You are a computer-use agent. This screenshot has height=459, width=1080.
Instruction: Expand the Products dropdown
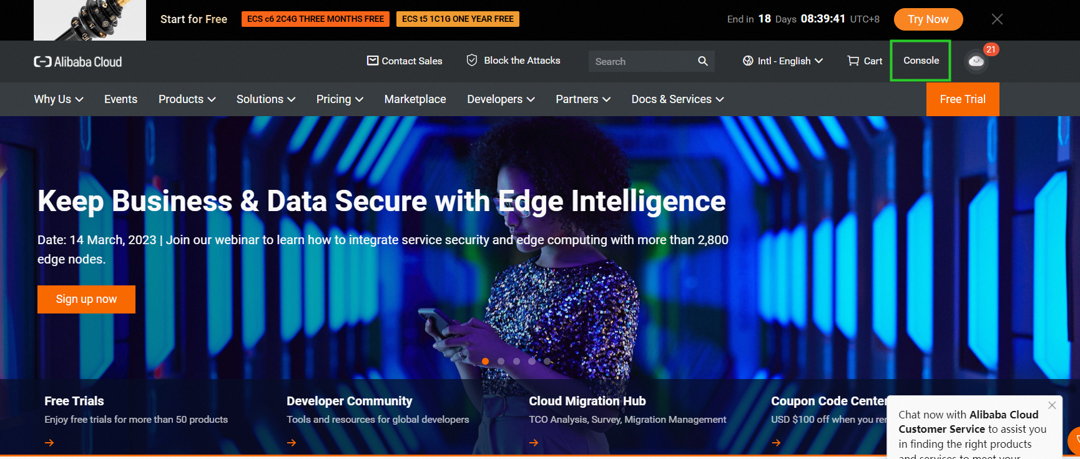187,99
